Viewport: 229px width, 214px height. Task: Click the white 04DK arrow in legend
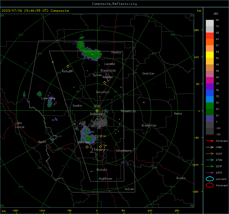coord(210,147)
